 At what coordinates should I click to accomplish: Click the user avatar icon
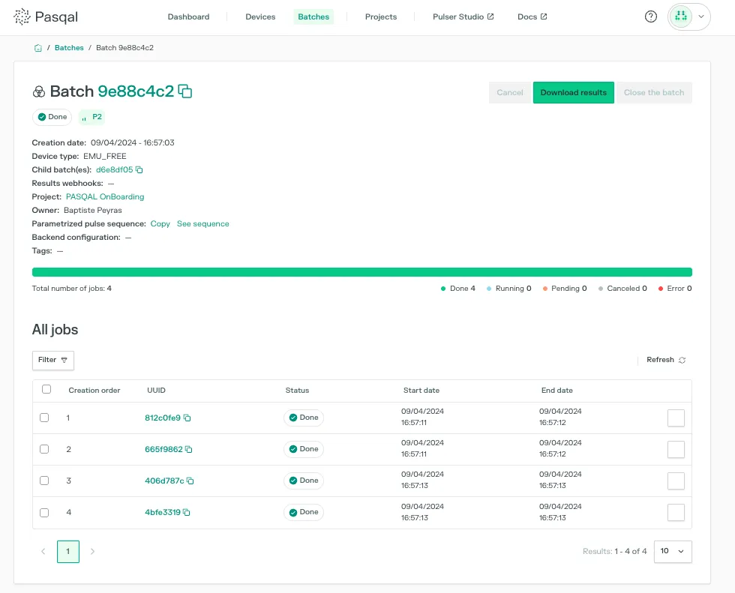pos(681,16)
